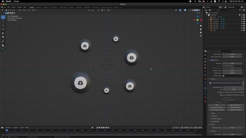Viewport: 246px width, 138px height.
Task: Select the Annotate tool
Action: (x=3, y=41)
